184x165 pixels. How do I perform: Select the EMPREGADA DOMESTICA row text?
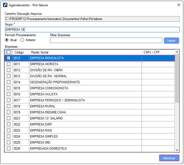pos(49,148)
